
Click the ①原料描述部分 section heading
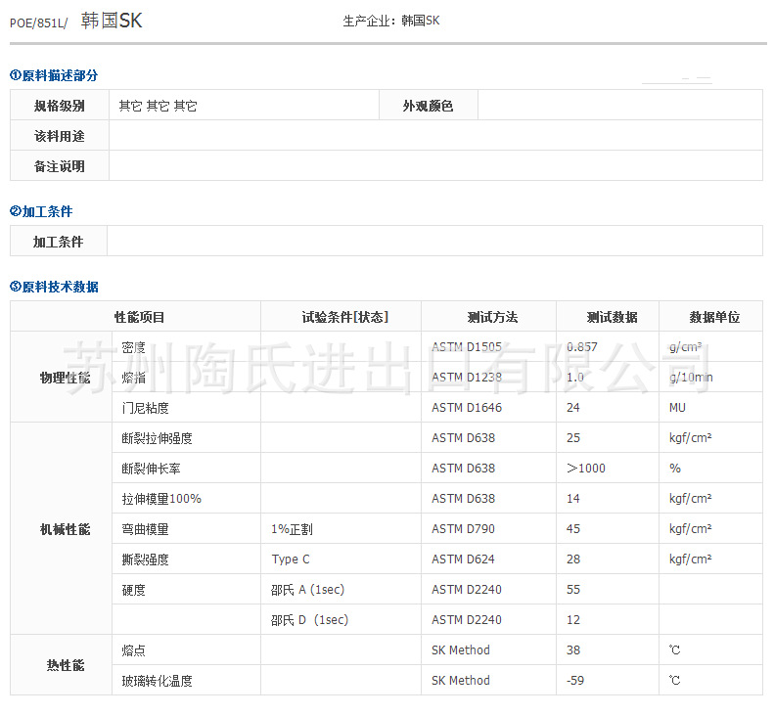[x=54, y=75]
